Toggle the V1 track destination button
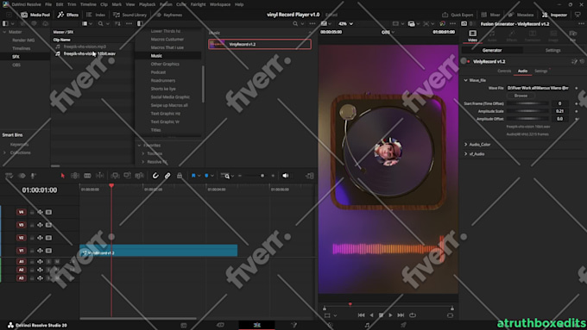 point(22,251)
